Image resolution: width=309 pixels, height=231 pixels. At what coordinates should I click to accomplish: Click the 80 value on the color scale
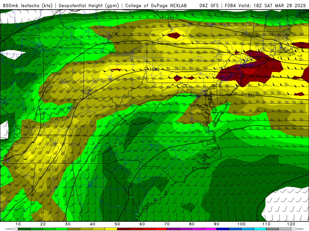pyautogui.click(x=192, y=224)
